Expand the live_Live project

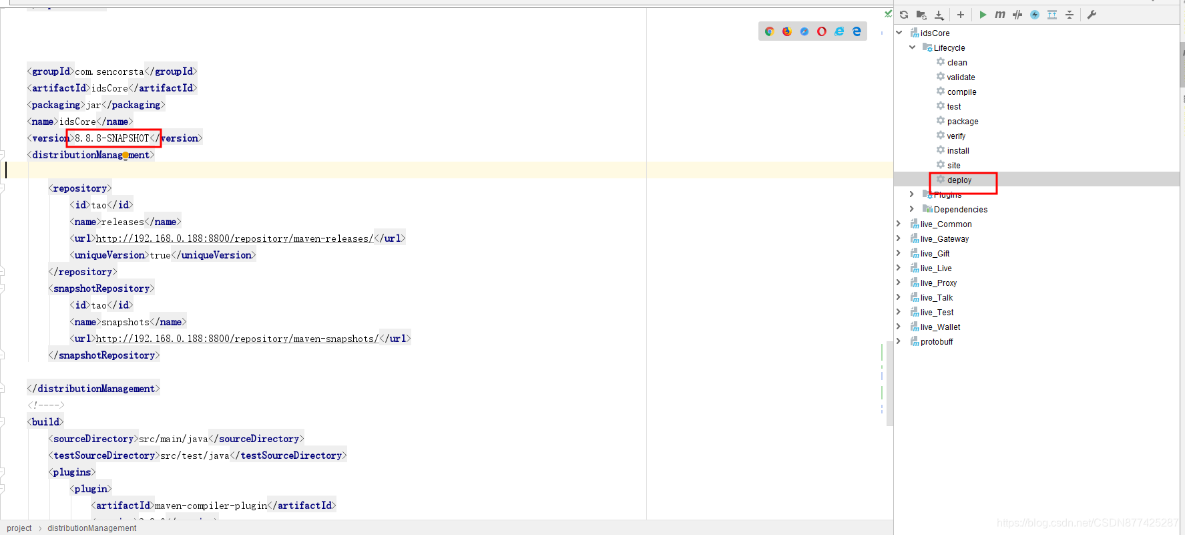899,268
